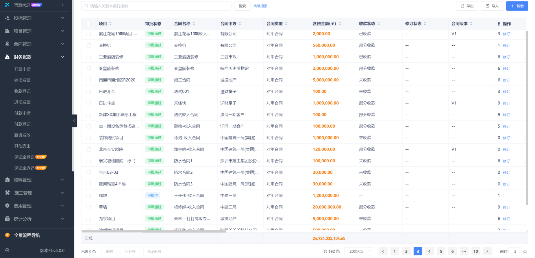The image size is (535, 258).
Task: Sort by 修订状态 column sort icon
Action: click(x=425, y=24)
